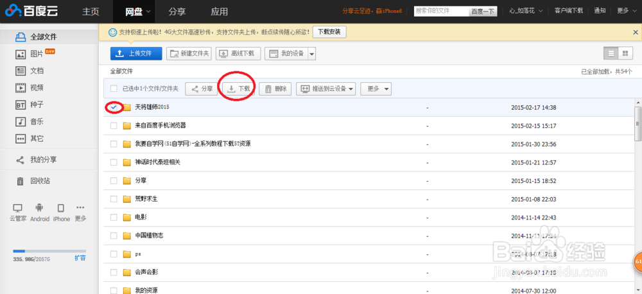Click the iPhone client icon
The image size is (642, 294).
61,207
